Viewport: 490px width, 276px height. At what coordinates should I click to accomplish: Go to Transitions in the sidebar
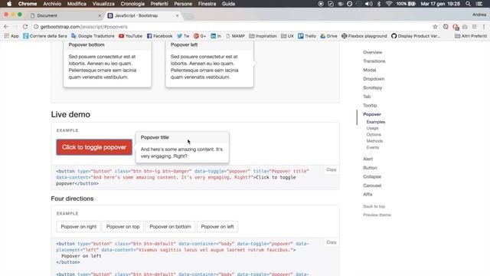(374, 61)
